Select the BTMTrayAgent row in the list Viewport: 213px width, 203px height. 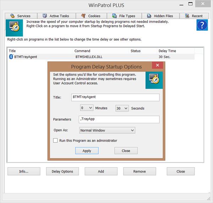tap(102, 57)
